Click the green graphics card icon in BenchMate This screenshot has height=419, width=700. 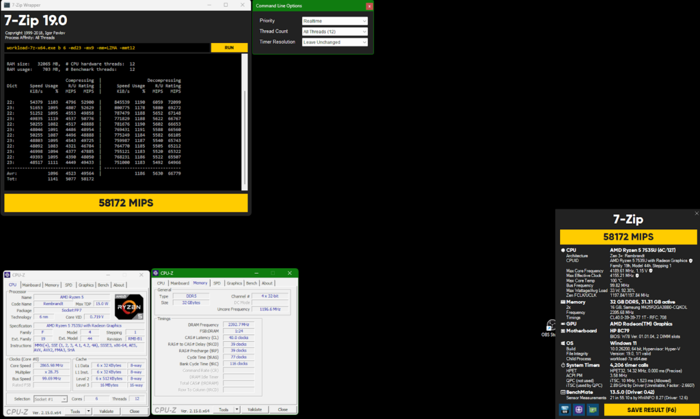[593, 409]
